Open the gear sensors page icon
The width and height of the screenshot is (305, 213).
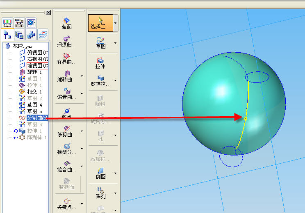(x=31, y=23)
